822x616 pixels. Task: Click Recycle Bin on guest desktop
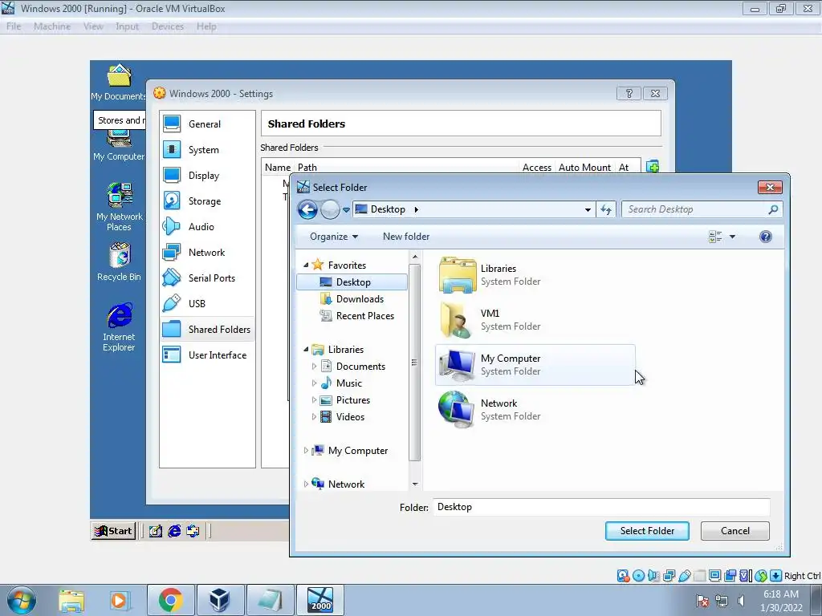click(119, 262)
